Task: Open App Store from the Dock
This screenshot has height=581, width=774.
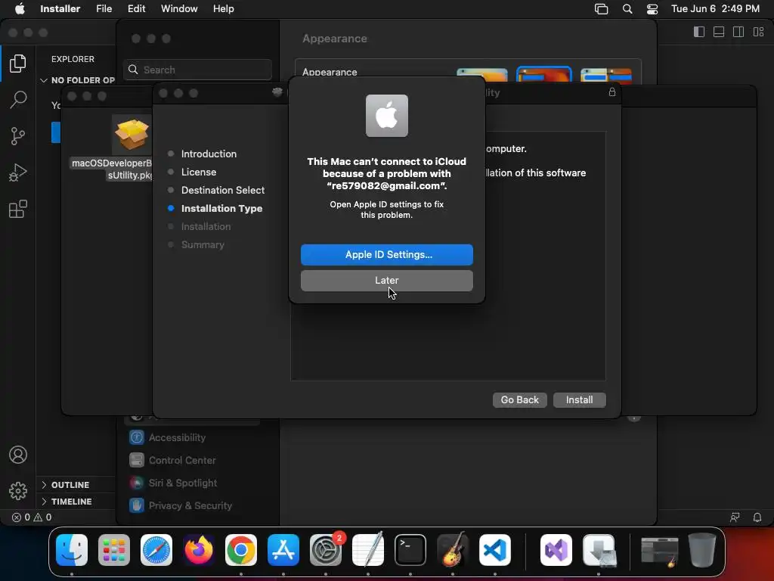Action: tap(283, 550)
